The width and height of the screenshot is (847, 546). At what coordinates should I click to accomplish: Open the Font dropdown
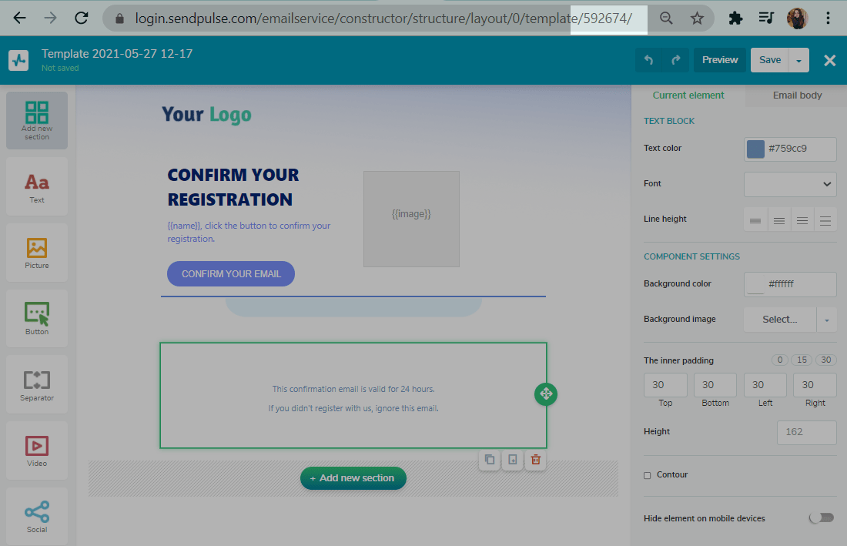(790, 184)
